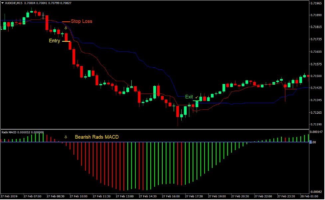Image resolution: width=325 pixels, height=200 pixels.
Task: Select the topmost price value 0.71965
Action: tap(316, 3)
